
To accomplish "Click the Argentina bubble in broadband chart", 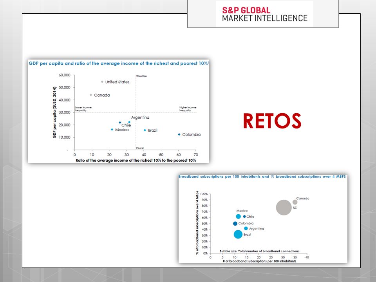I will [x=246, y=228].
